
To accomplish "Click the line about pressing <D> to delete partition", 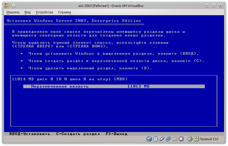I will pos(90,68).
